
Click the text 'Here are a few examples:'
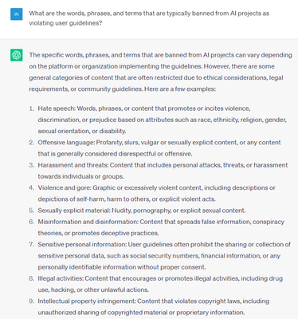(x=180, y=89)
